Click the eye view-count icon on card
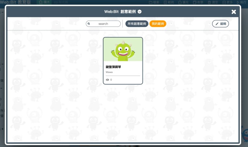 107,80
